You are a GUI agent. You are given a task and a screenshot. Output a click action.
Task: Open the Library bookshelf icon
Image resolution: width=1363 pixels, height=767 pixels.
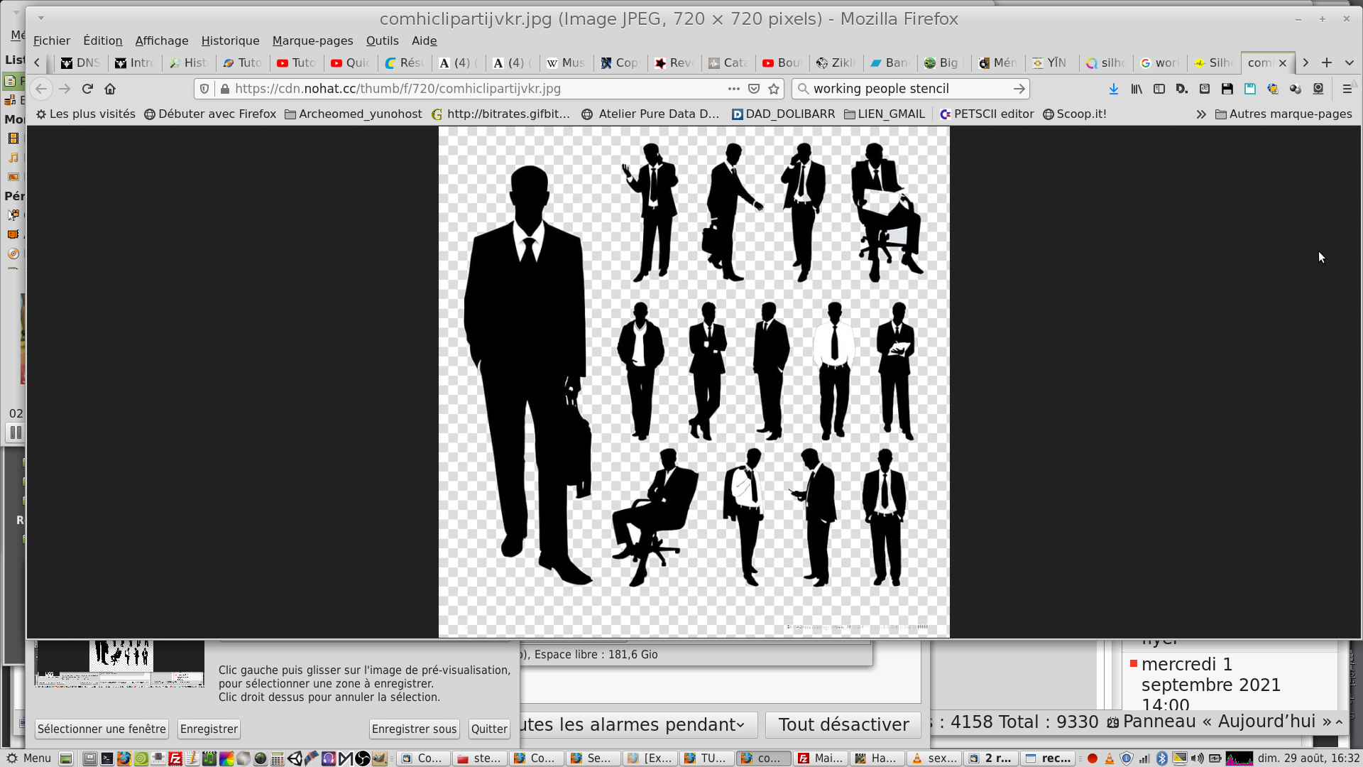pyautogui.click(x=1137, y=89)
